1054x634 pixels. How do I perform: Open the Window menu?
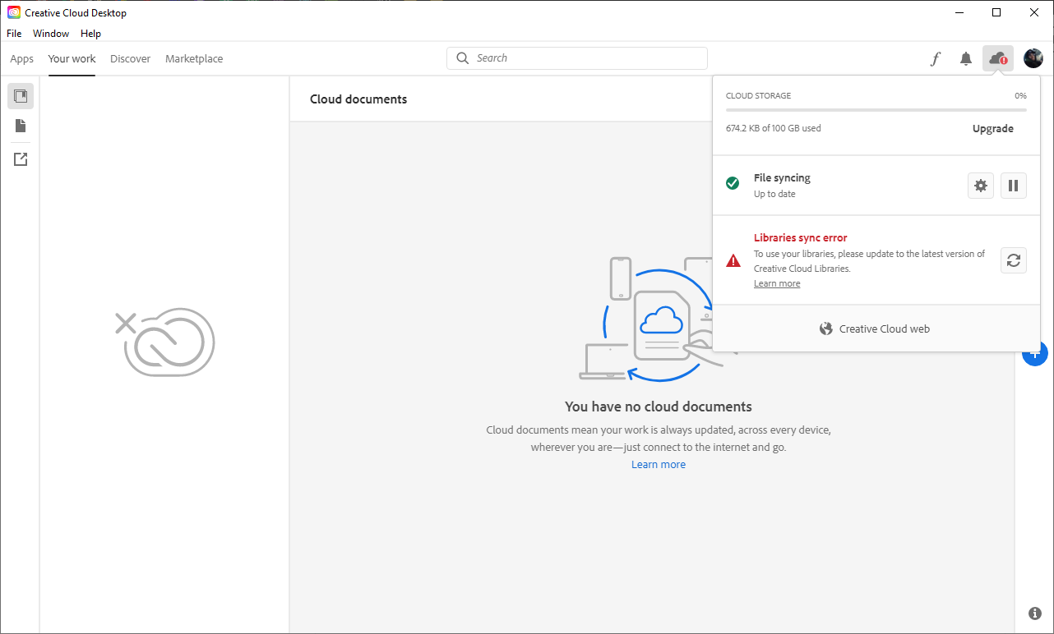point(51,34)
